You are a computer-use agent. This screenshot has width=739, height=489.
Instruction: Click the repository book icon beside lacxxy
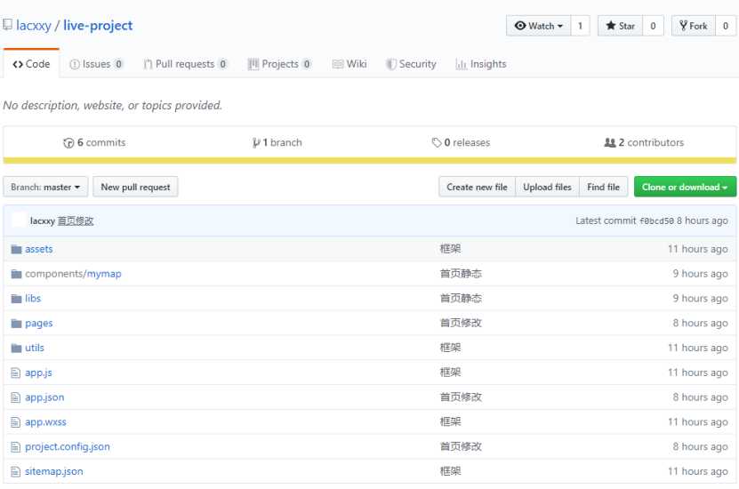[7, 25]
